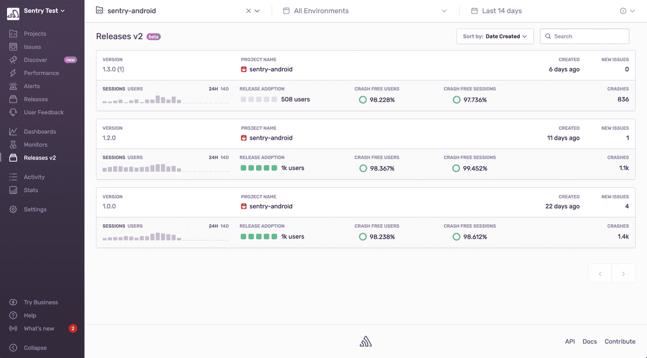This screenshot has height=358, width=647.
Task: Select Users tab in 1.2.0 row
Action: tap(135, 157)
